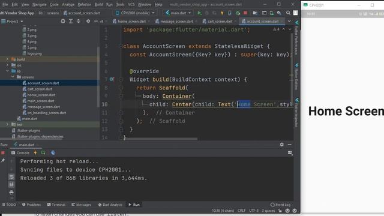The height and width of the screenshot is (216, 384).
Task: Open the VCS menu
Action: [131, 4]
